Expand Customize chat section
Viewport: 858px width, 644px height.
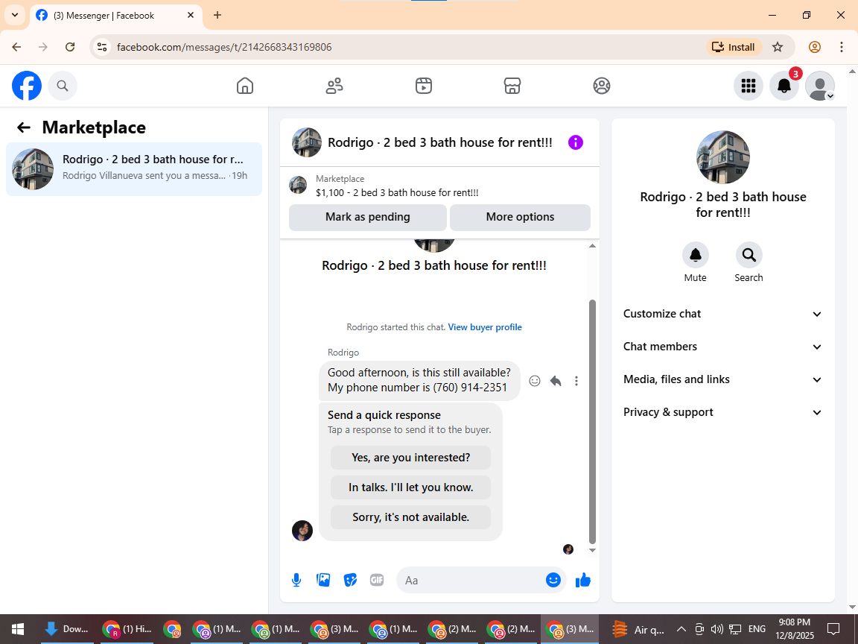tap(722, 314)
